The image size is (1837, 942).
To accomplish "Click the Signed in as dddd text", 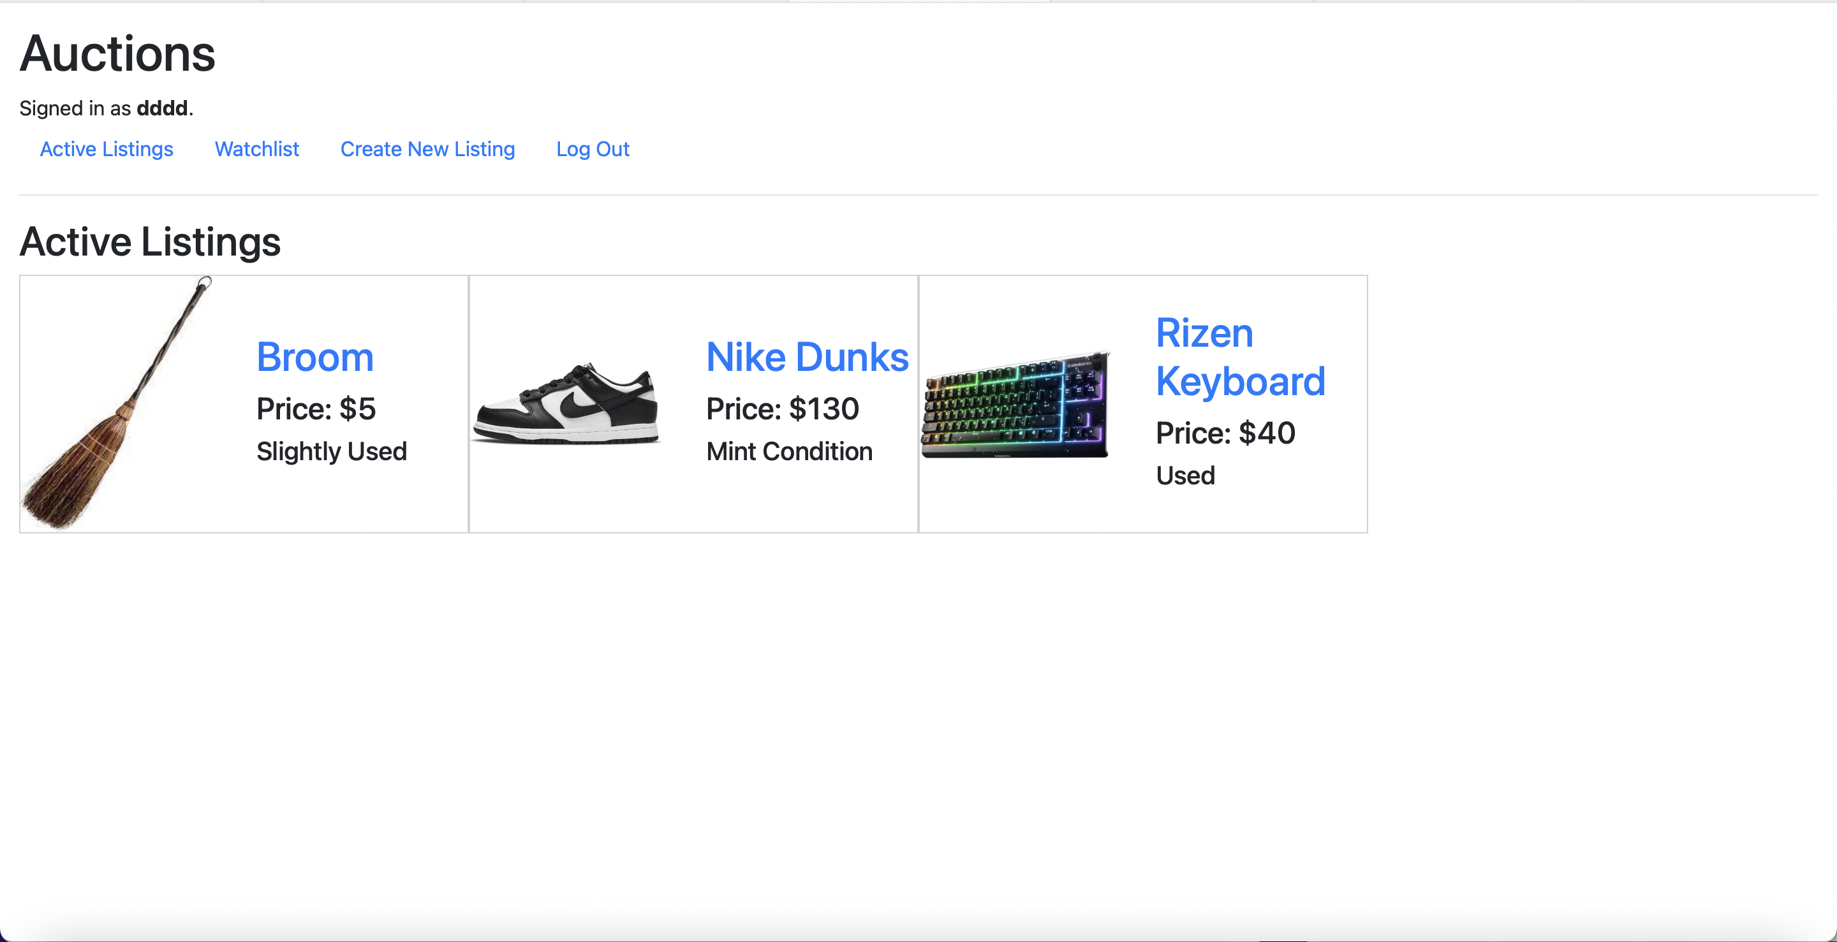I will point(107,108).
